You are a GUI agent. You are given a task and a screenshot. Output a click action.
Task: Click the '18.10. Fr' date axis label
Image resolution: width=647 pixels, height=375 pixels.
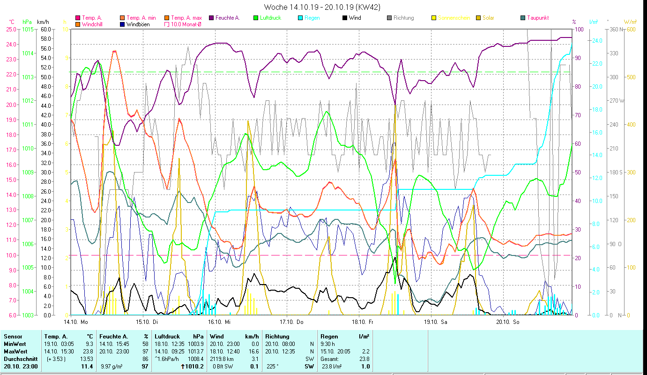[x=363, y=322]
